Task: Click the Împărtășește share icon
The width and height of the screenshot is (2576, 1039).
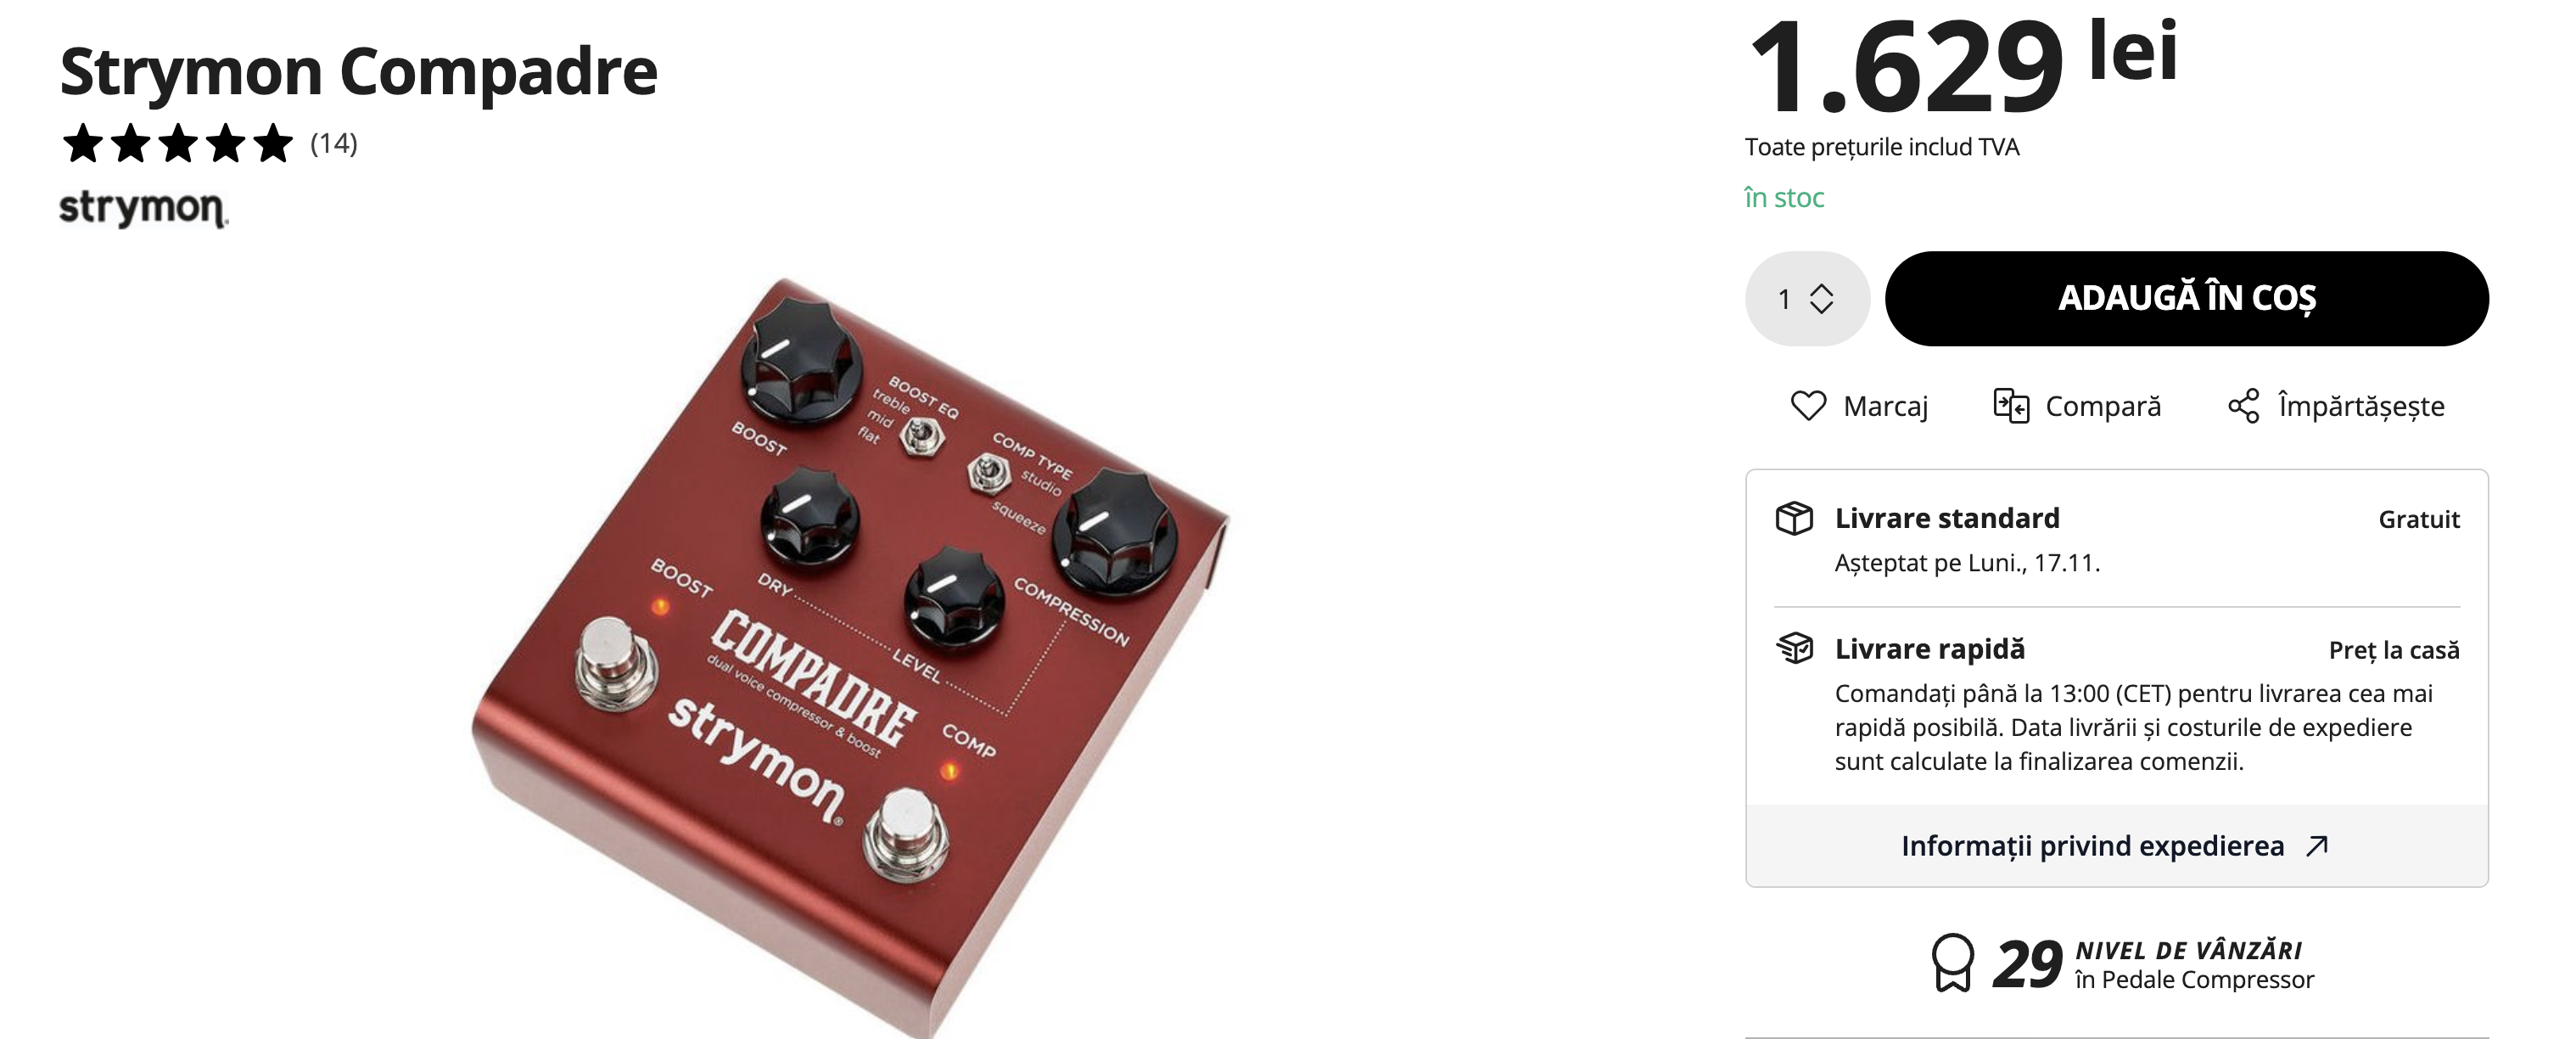Action: point(2243,406)
